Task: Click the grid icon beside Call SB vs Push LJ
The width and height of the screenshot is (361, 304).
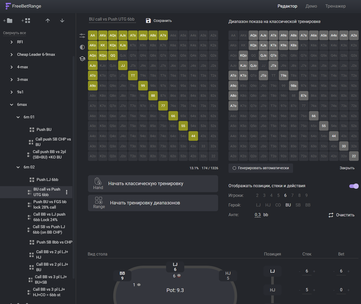Action: [x=29, y=230]
